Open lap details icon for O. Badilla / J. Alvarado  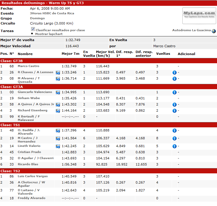[x=58, y=131]
